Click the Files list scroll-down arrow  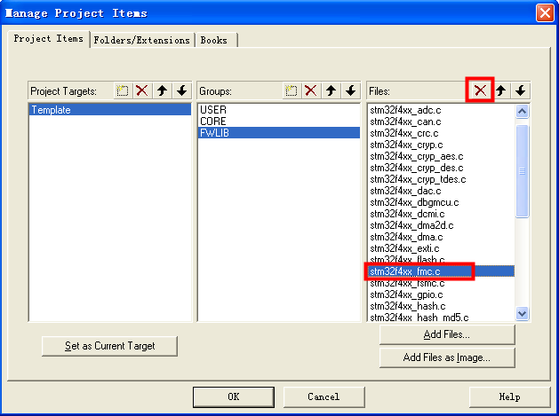pyautogui.click(x=523, y=313)
